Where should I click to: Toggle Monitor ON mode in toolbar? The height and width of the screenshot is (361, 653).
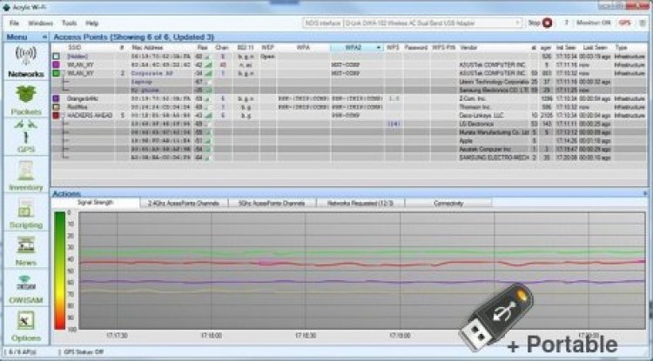(x=593, y=23)
